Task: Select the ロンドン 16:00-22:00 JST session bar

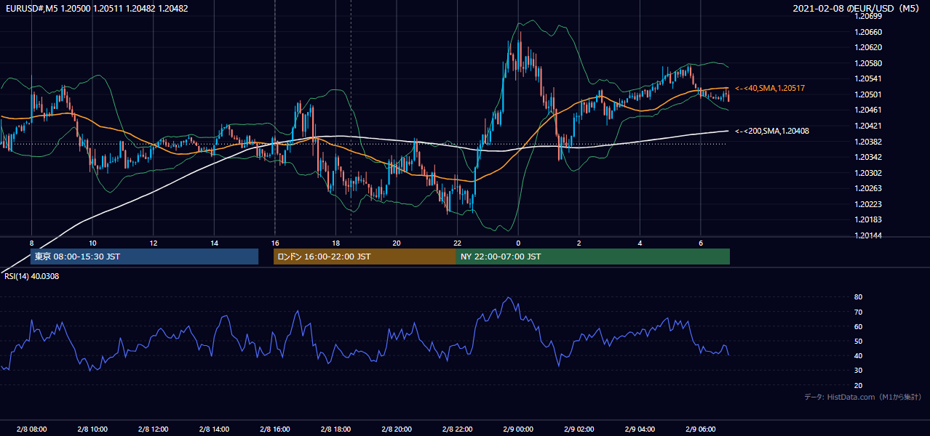Action: 365,257
